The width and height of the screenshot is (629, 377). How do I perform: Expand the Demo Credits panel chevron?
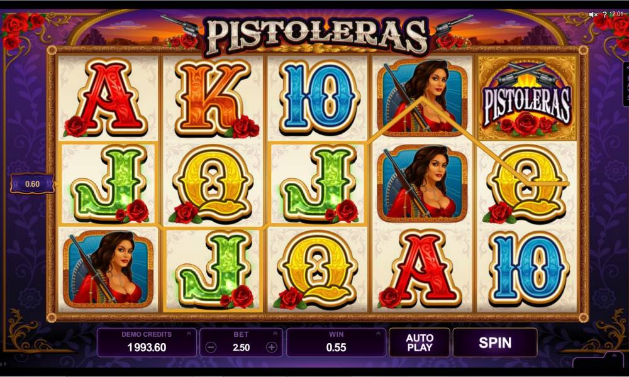pyautogui.click(x=189, y=333)
